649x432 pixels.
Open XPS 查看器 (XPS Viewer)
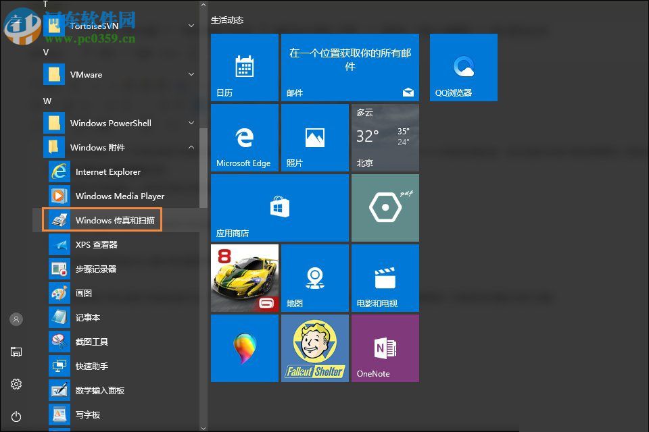[x=96, y=245]
